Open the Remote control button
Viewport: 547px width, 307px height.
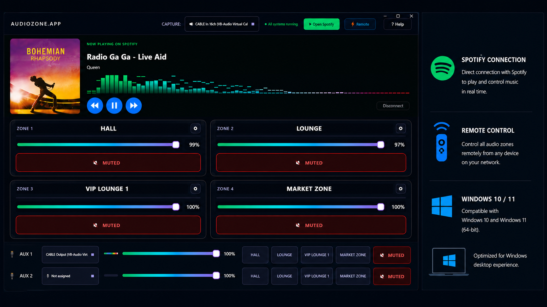click(x=360, y=24)
